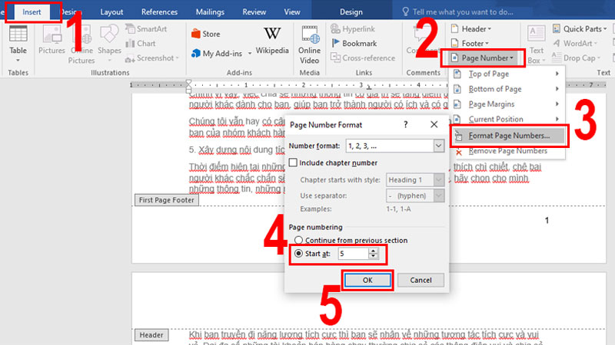Select Continue from previous section option

298,240
